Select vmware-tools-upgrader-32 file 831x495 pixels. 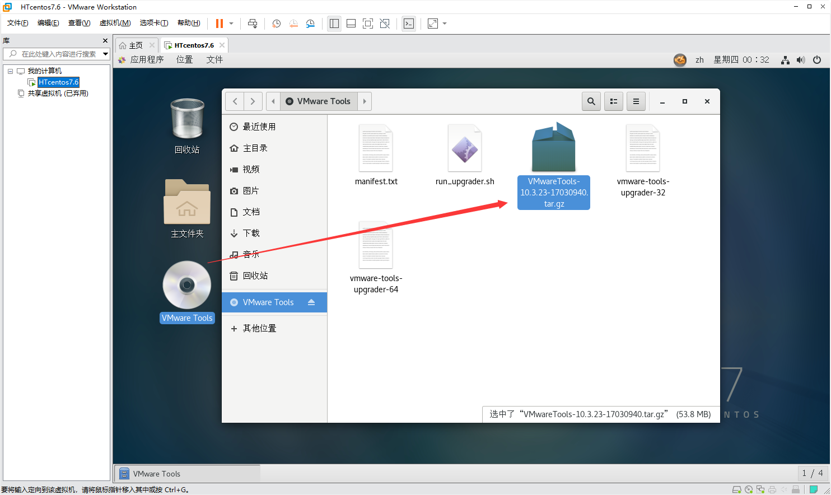tap(643, 161)
